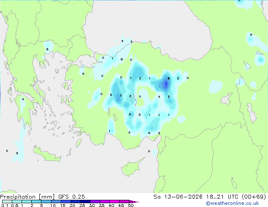Select the 30–35 mm purple legend swatch
The image size is (268, 207).
coord(95,202)
